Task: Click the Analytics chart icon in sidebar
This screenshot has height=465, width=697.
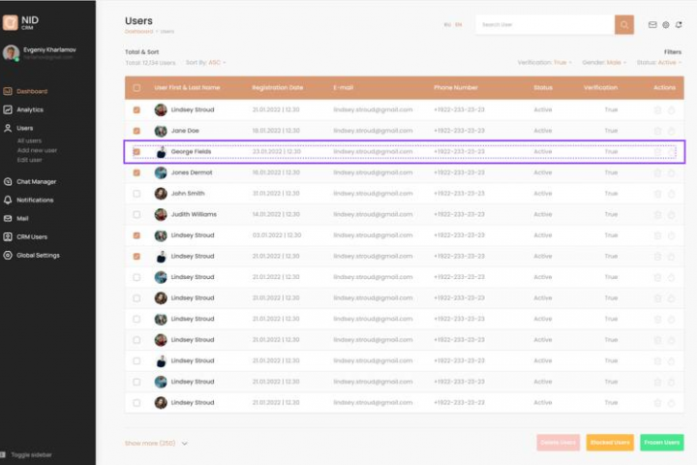Action: point(8,109)
